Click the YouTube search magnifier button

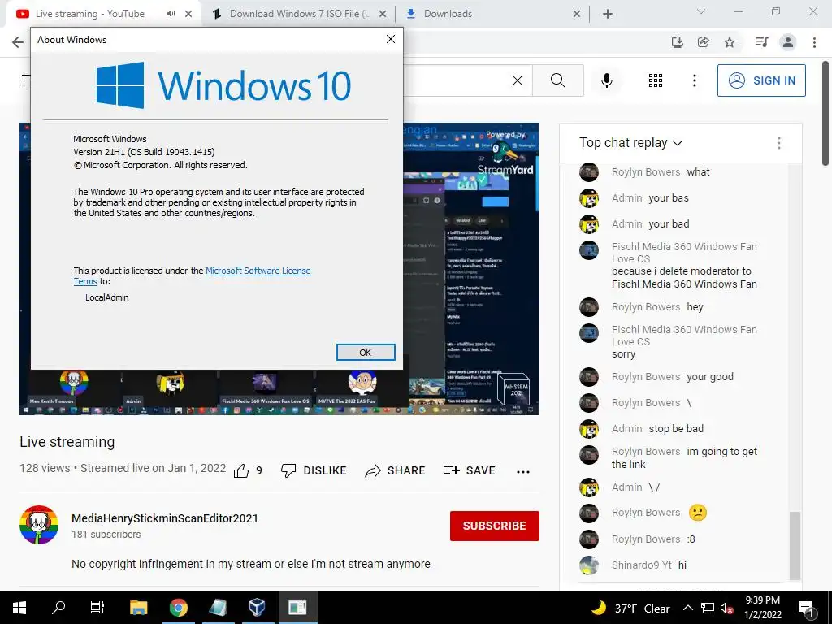coord(557,80)
